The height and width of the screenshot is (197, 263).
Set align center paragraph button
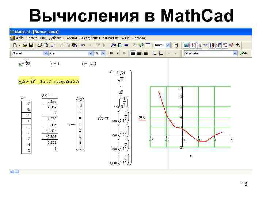(139, 53)
